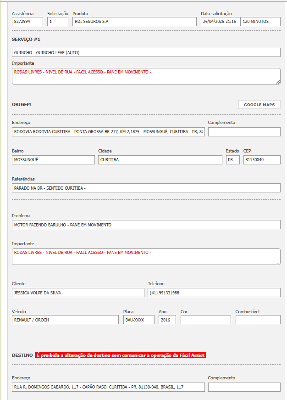Focus the empty Complemento field in Origem
This screenshot has height=400, width=287.
pyautogui.click(x=244, y=132)
